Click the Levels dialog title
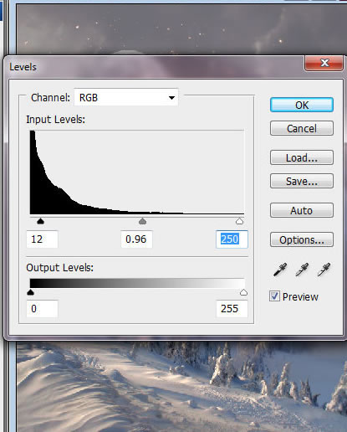The image size is (347, 432). click(x=23, y=67)
